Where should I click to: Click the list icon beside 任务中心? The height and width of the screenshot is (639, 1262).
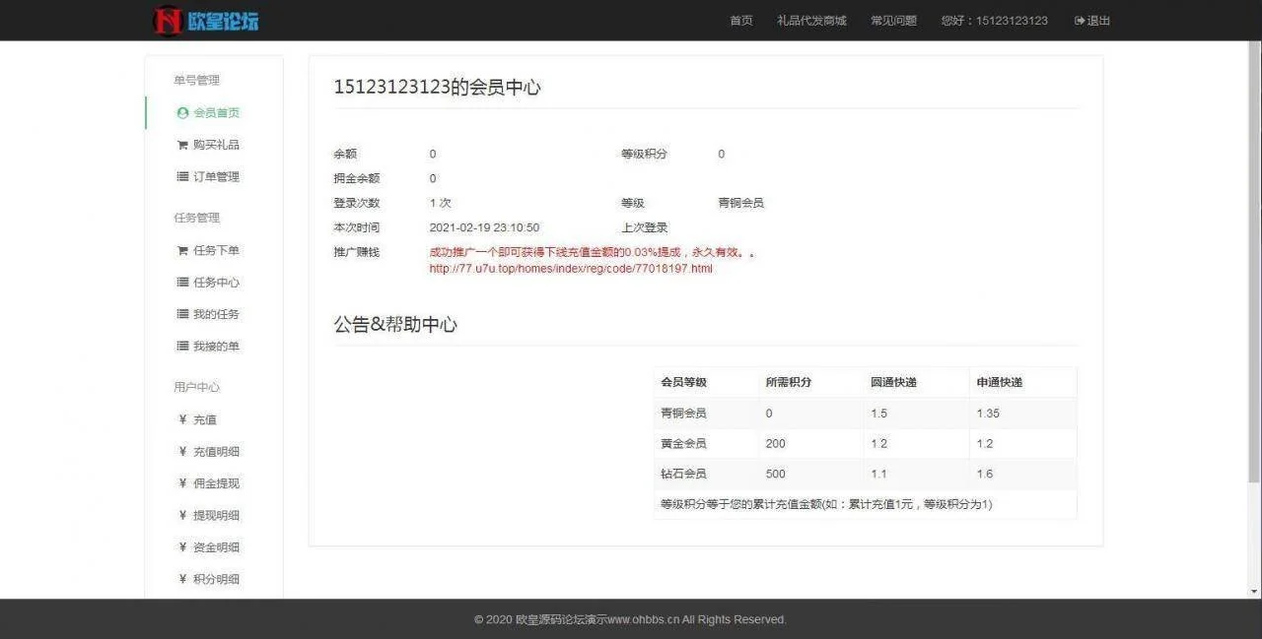tap(182, 283)
